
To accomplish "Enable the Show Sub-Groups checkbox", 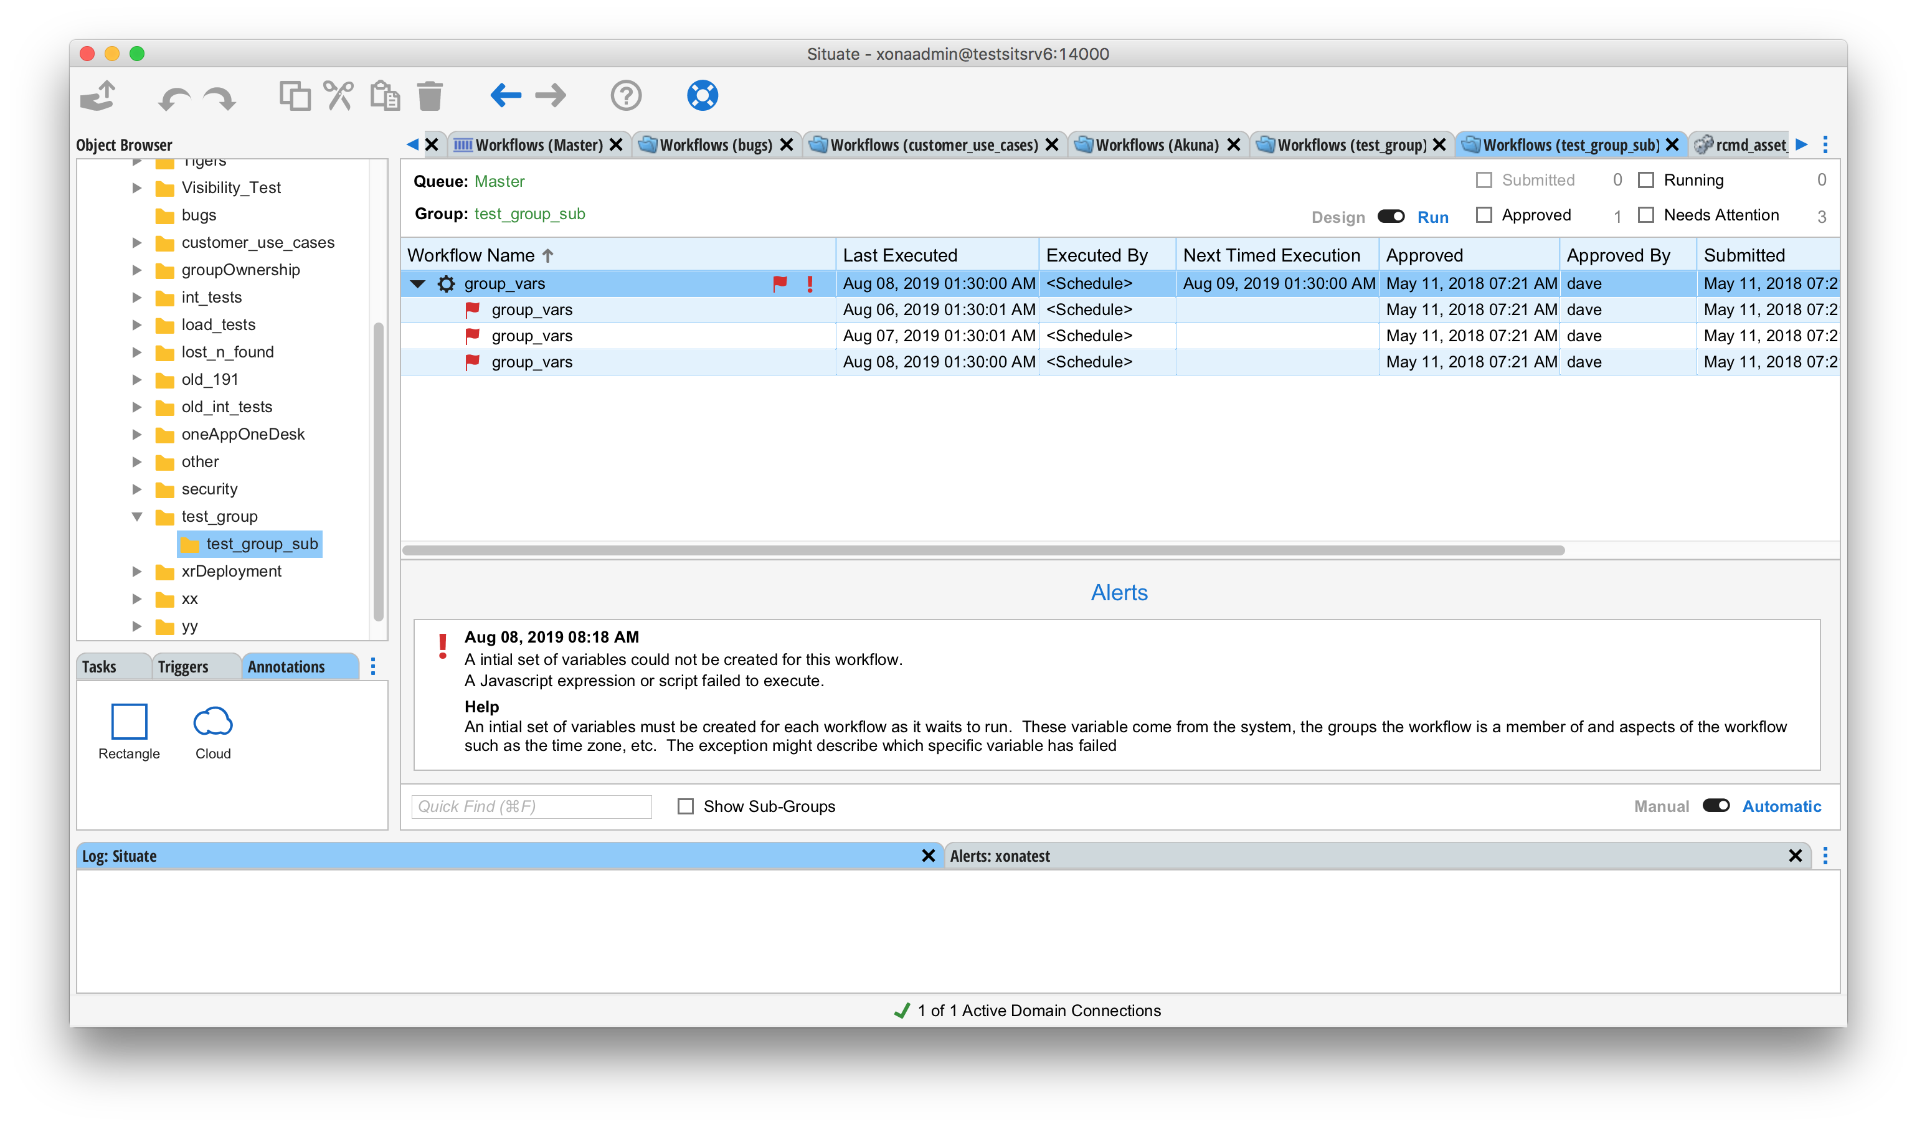I will click(x=686, y=806).
